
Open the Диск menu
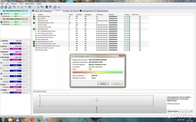[7, 4]
